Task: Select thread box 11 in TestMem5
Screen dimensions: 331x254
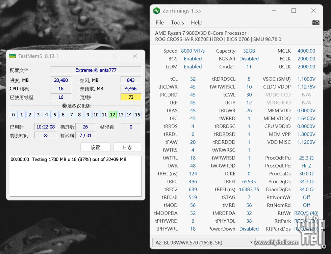Action: click(x=104, y=115)
